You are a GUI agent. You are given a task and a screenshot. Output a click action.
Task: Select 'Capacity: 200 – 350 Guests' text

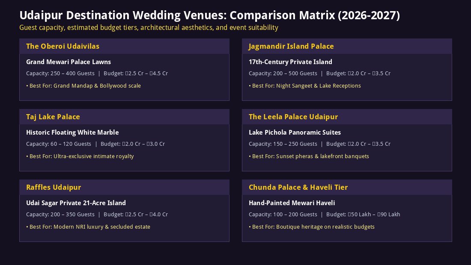(x=60, y=214)
